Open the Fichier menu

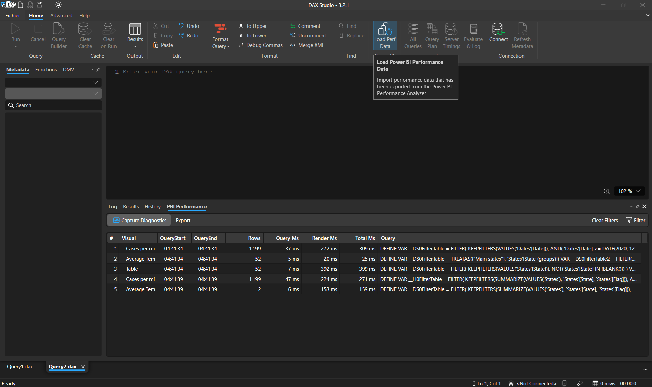[13, 16]
